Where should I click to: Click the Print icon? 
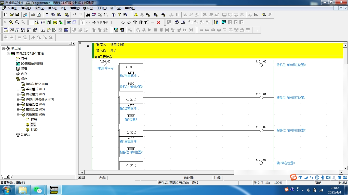33,15
